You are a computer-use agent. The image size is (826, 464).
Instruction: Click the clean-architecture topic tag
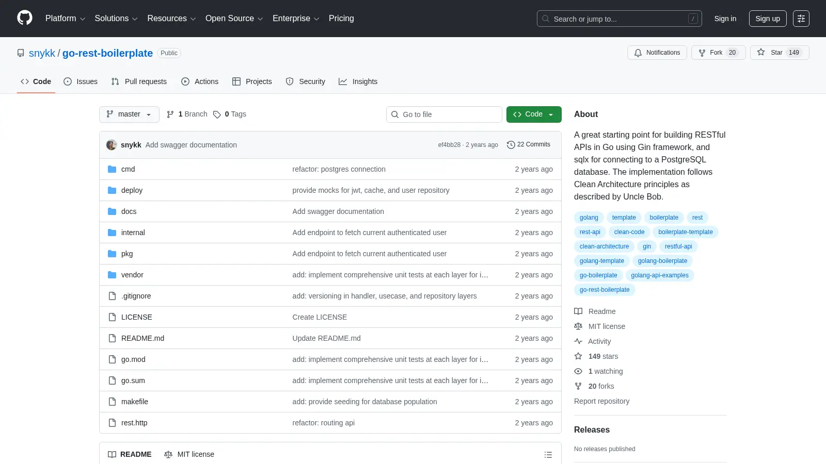604,246
